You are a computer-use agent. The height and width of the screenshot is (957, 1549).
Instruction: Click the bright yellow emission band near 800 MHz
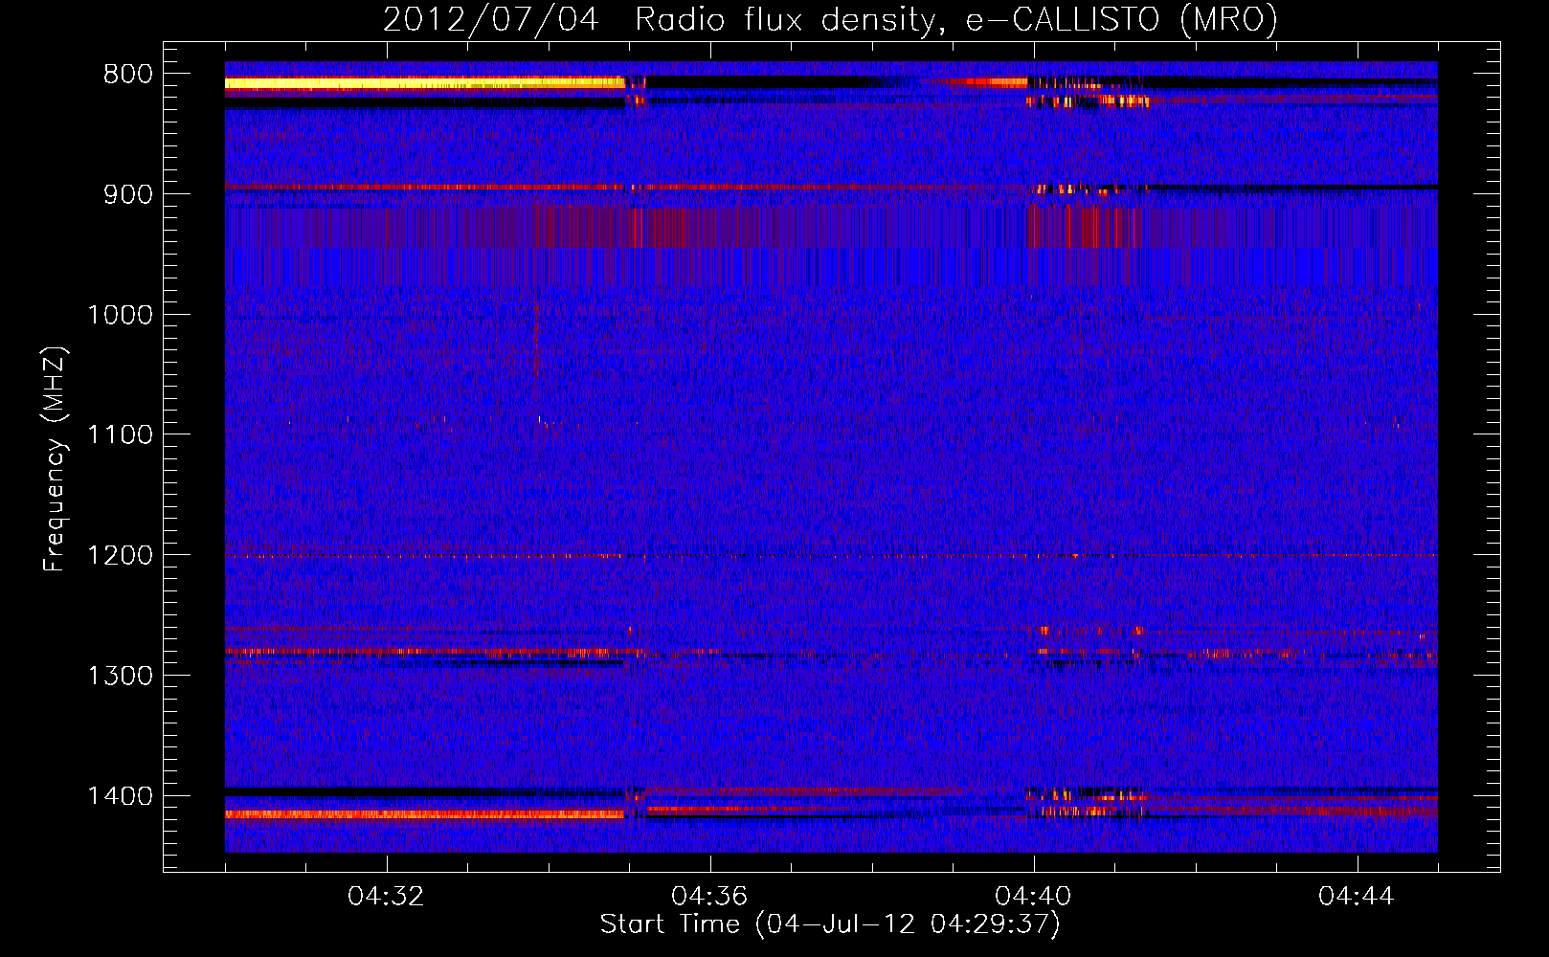(x=425, y=83)
